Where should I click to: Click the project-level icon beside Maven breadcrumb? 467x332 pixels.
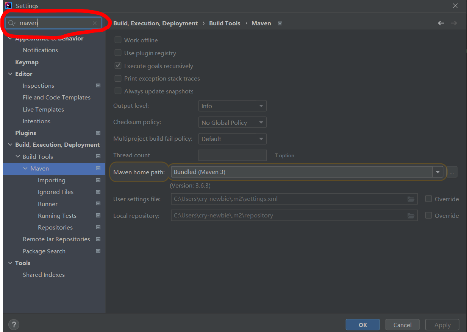click(x=280, y=23)
